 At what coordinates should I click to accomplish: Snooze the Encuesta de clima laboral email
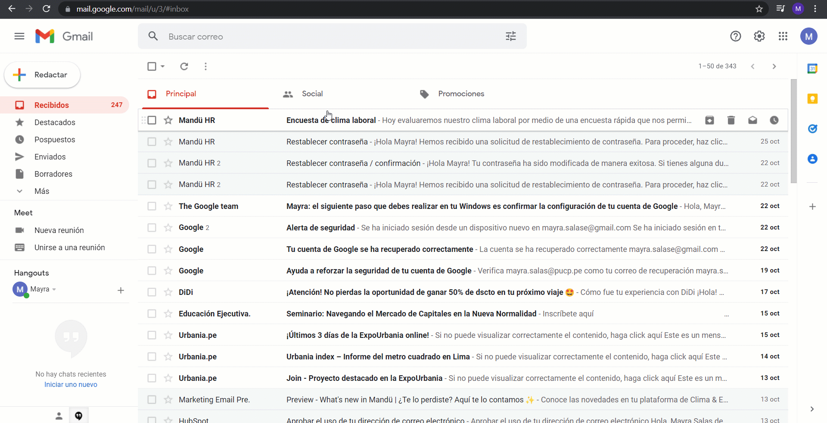pos(774,120)
